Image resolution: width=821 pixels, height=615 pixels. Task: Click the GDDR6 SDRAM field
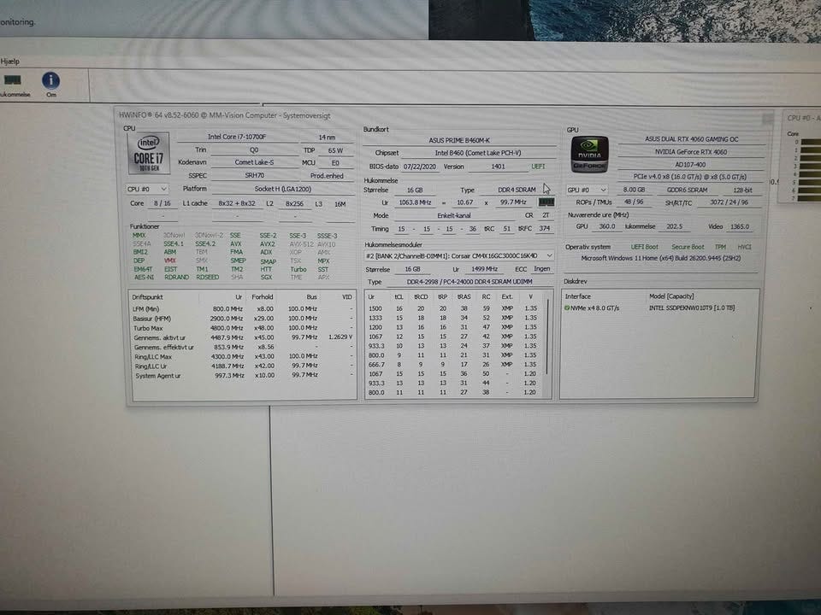tap(687, 190)
